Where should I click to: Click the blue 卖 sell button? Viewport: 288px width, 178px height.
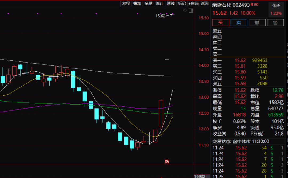[239, 22]
